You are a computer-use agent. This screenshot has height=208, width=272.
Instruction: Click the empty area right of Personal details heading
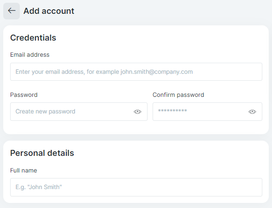click(x=168, y=153)
